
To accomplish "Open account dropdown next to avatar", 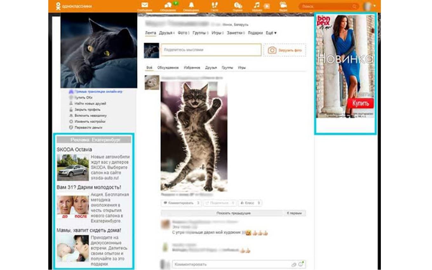I will coord(375,6).
